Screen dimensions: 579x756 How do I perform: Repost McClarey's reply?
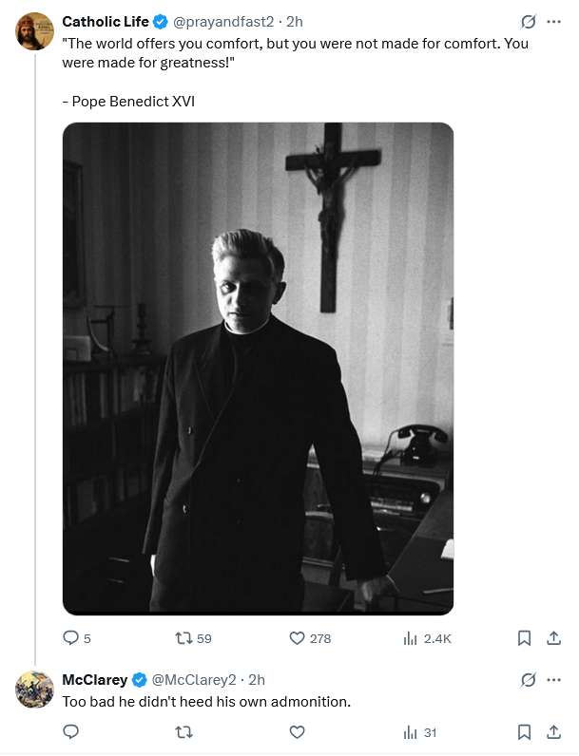click(184, 732)
